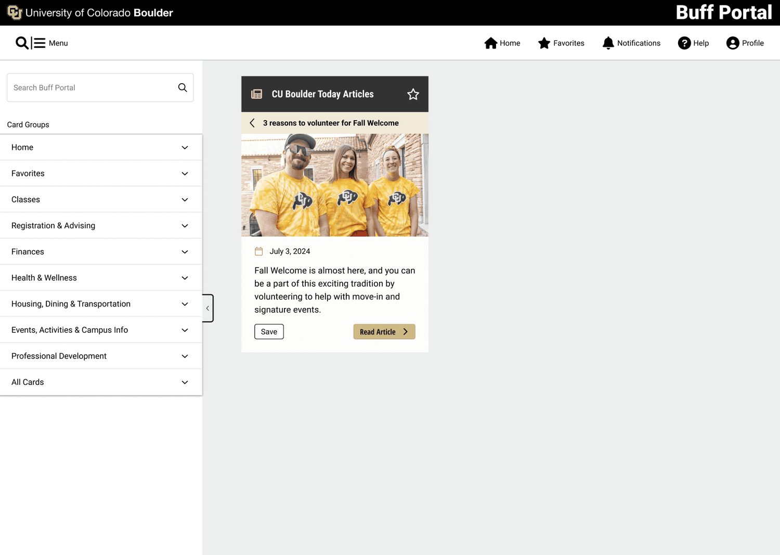The width and height of the screenshot is (780, 555).
Task: Open the Profile user icon
Action: tap(733, 43)
